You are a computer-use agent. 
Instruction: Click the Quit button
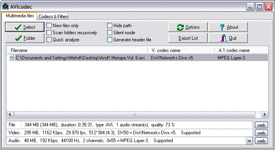228,38
